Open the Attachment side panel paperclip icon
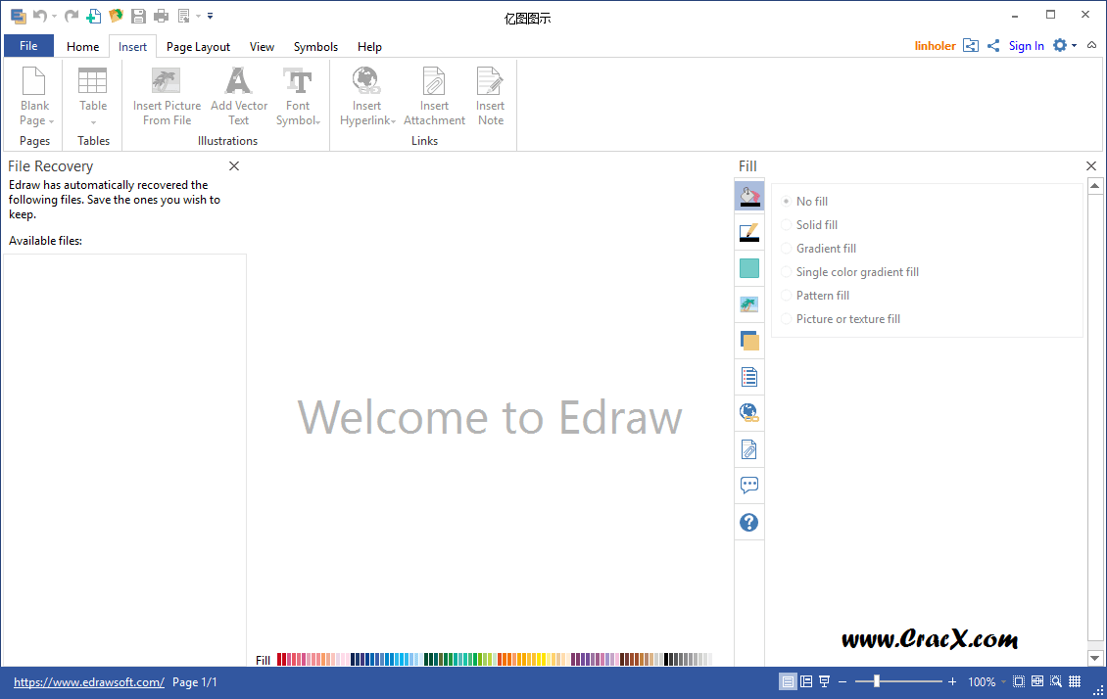Viewport: 1107px width, 699px height. click(749, 449)
